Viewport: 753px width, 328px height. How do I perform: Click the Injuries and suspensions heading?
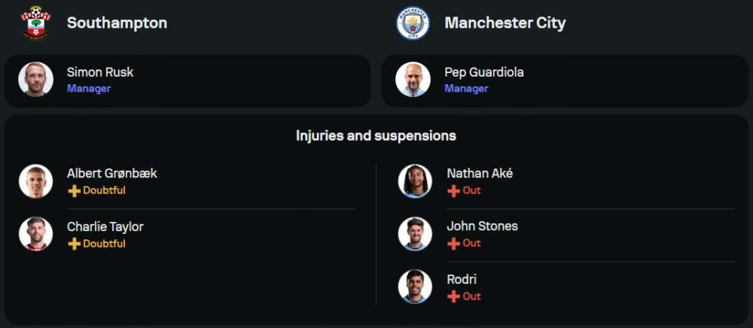click(376, 136)
